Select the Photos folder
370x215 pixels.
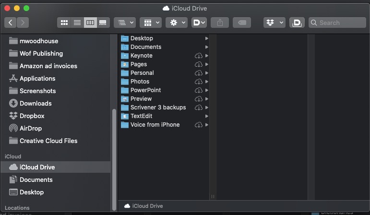(164, 82)
